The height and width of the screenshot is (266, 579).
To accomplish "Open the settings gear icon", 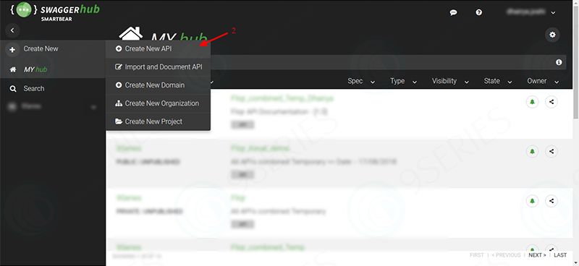I will 552,35.
